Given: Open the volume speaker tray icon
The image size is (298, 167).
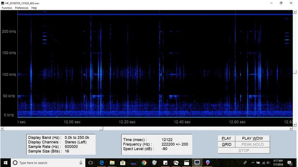Looking at the screenshot, I should coord(268,163).
